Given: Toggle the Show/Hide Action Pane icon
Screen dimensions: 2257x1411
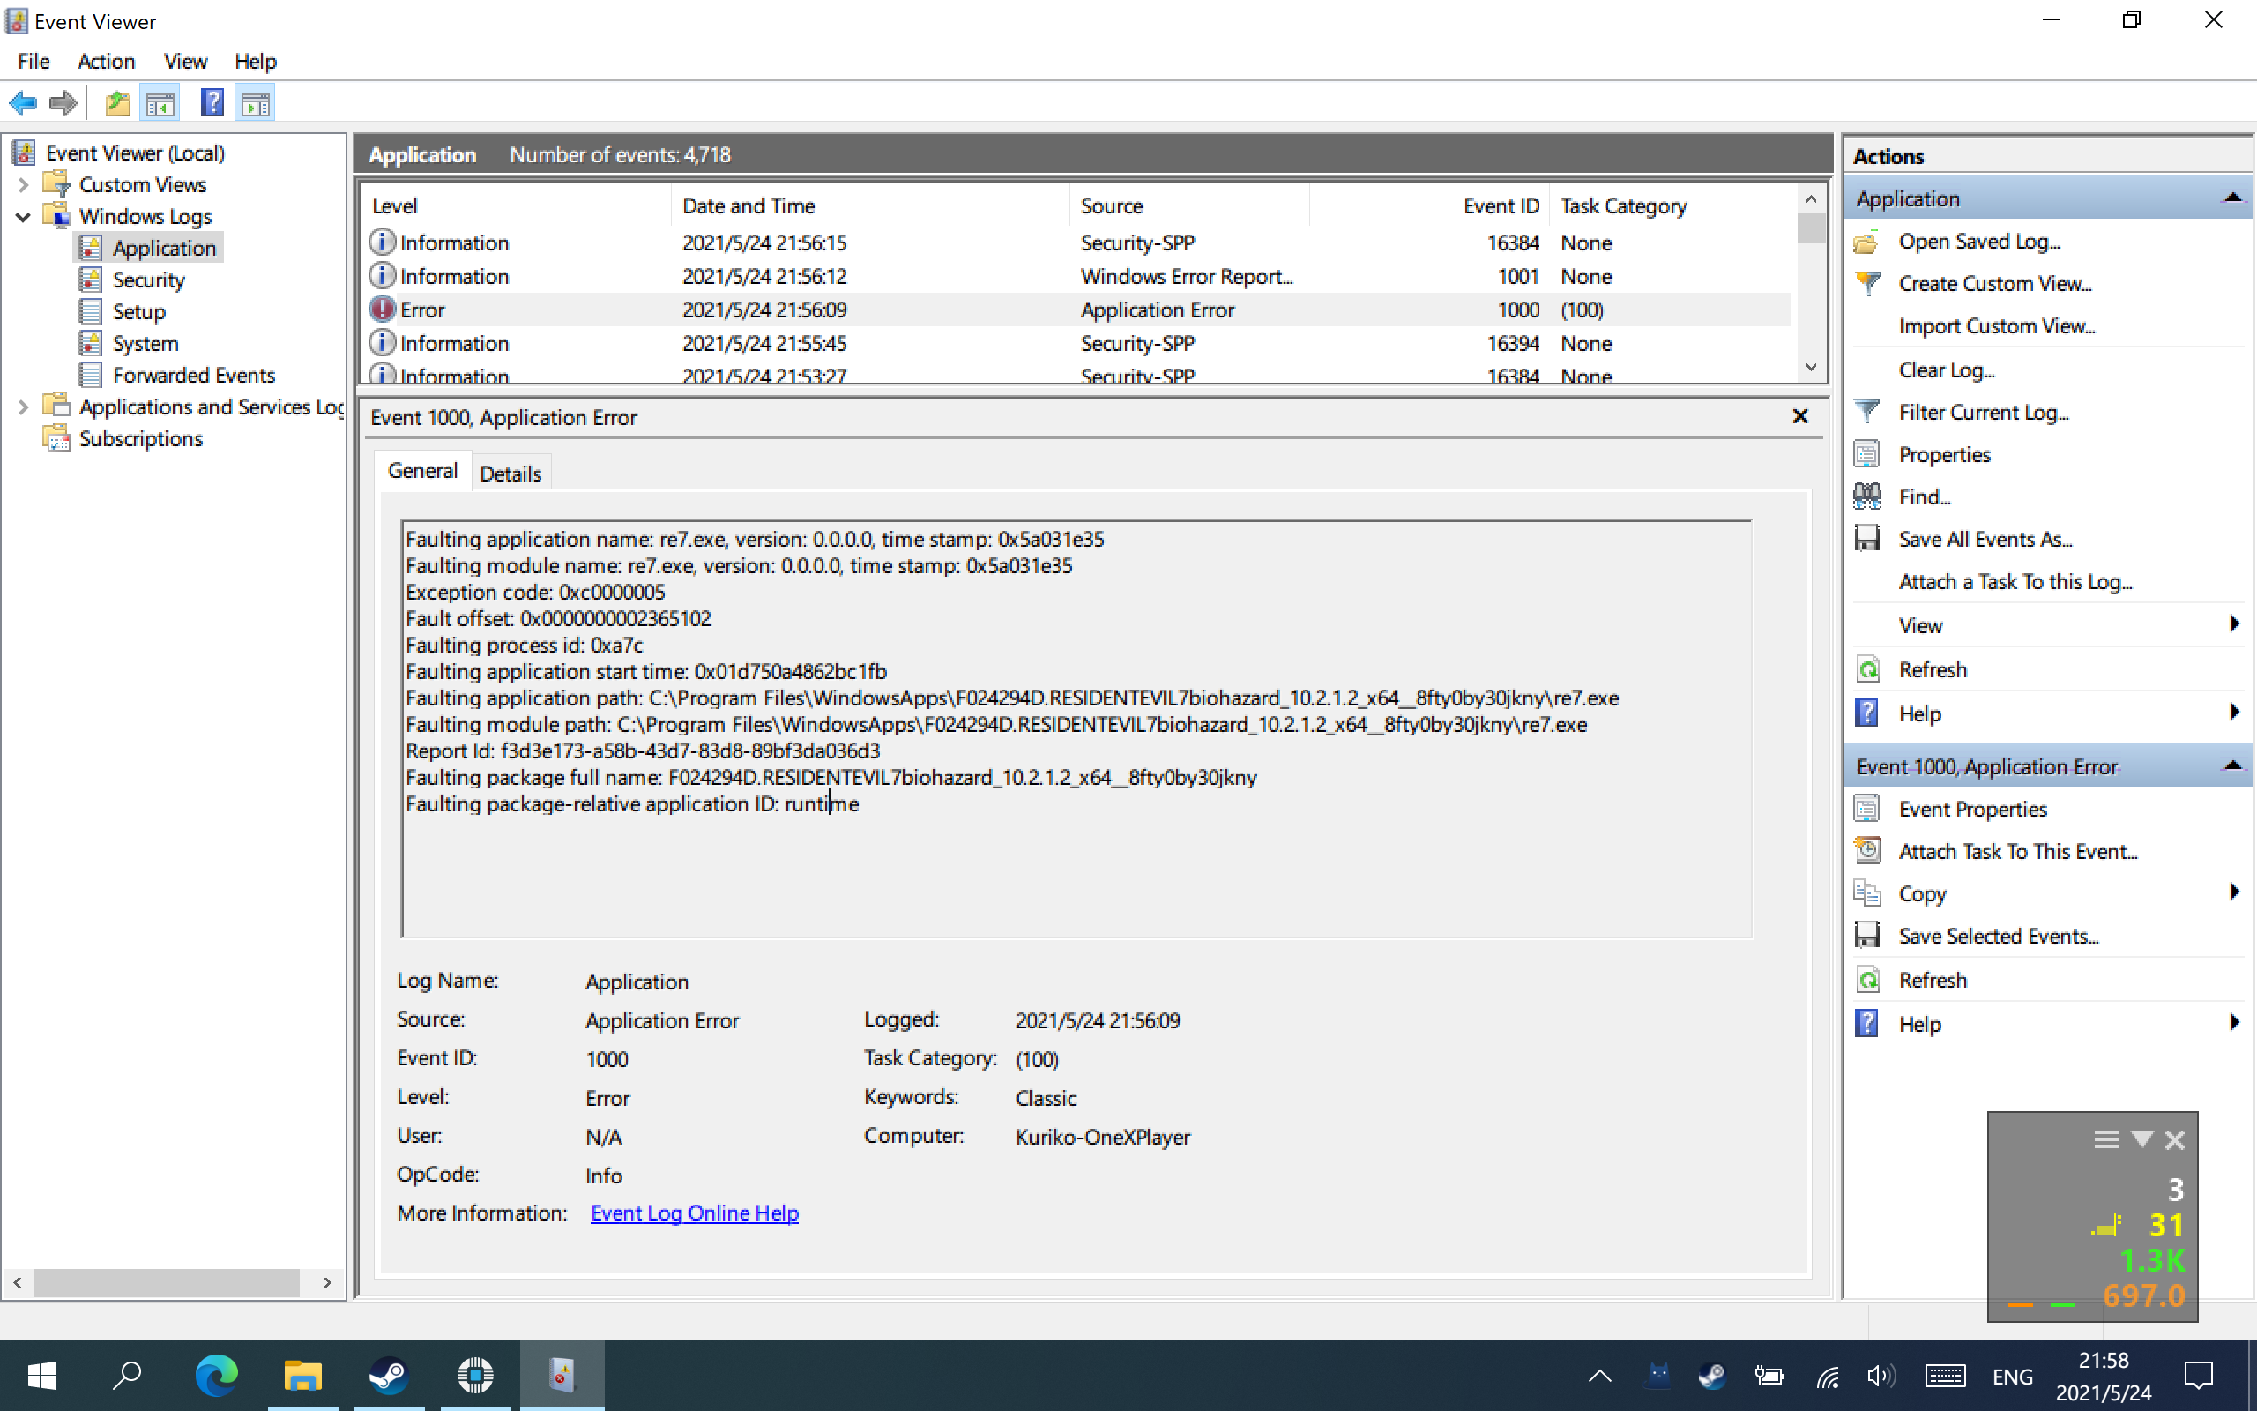Looking at the screenshot, I should coord(256,102).
